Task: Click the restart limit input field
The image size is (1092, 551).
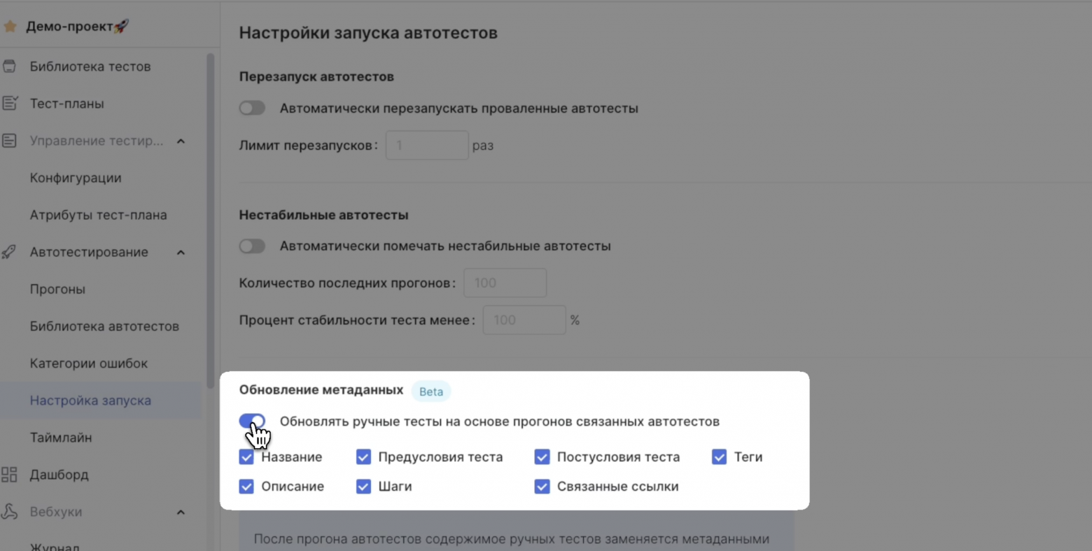Action: pos(427,145)
